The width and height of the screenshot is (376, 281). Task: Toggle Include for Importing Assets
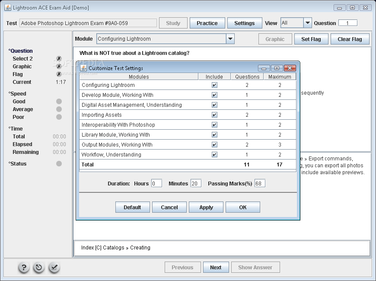(x=214, y=115)
